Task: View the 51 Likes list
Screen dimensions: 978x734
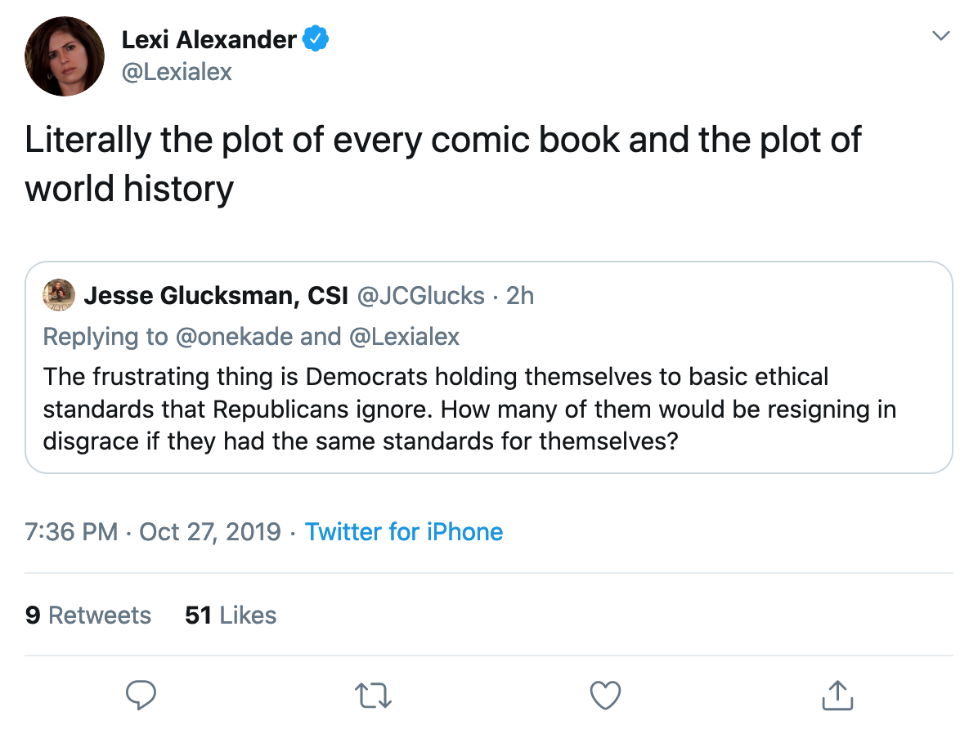Action: point(231,615)
